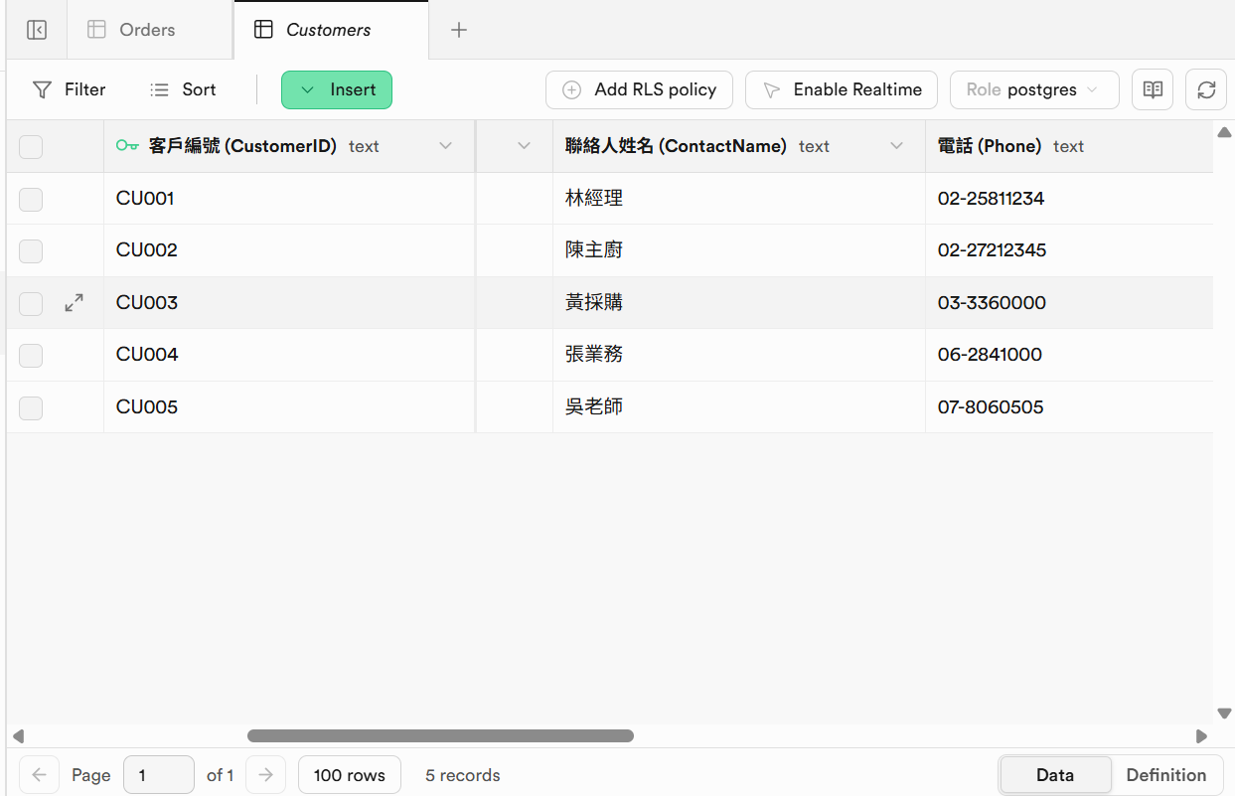Go to next page arrow
1235x796 pixels.
(265, 775)
